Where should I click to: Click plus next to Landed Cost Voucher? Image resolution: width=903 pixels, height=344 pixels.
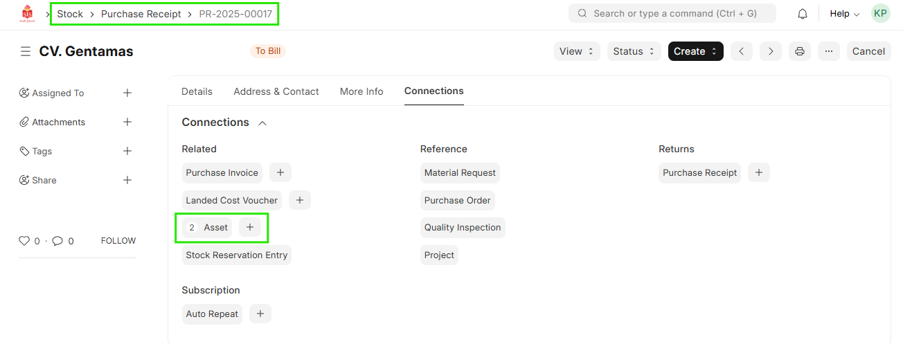point(299,200)
